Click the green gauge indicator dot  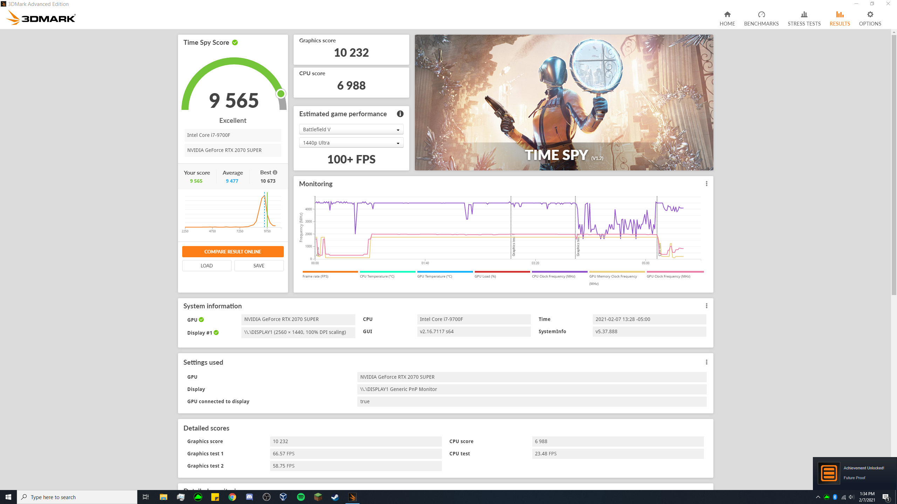(x=281, y=94)
